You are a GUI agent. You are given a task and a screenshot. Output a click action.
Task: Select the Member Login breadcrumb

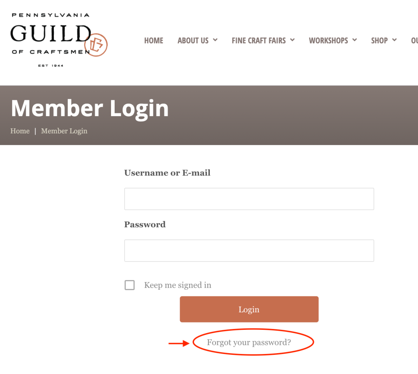pos(64,131)
